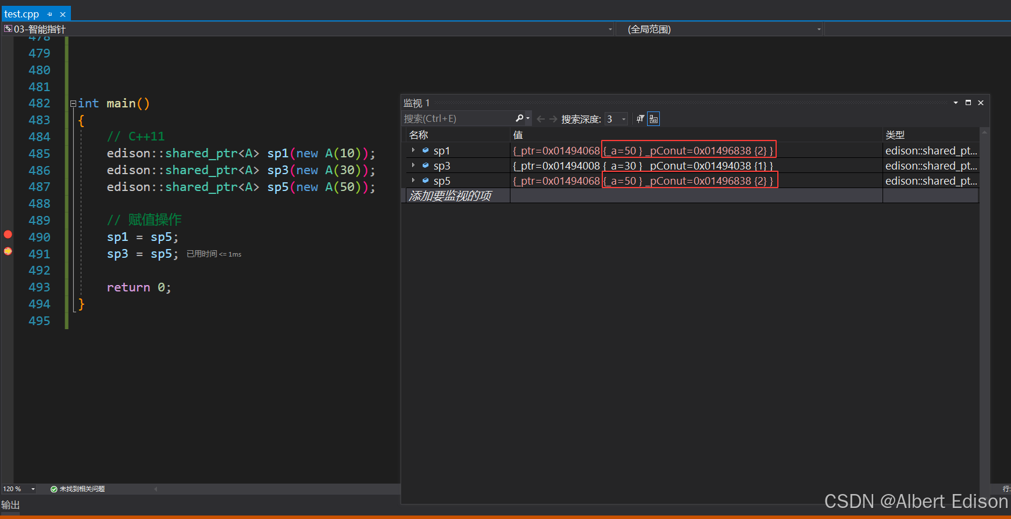This screenshot has width=1011, height=519.
Task: Click the next search result arrow
Action: 553,119
